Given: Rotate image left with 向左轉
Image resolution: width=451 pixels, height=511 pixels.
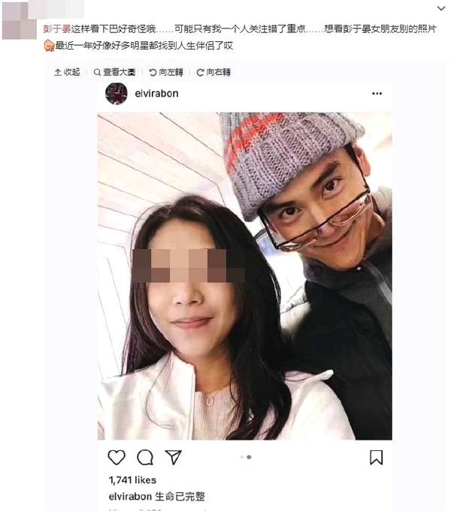Looking at the screenshot, I should pyautogui.click(x=166, y=72).
